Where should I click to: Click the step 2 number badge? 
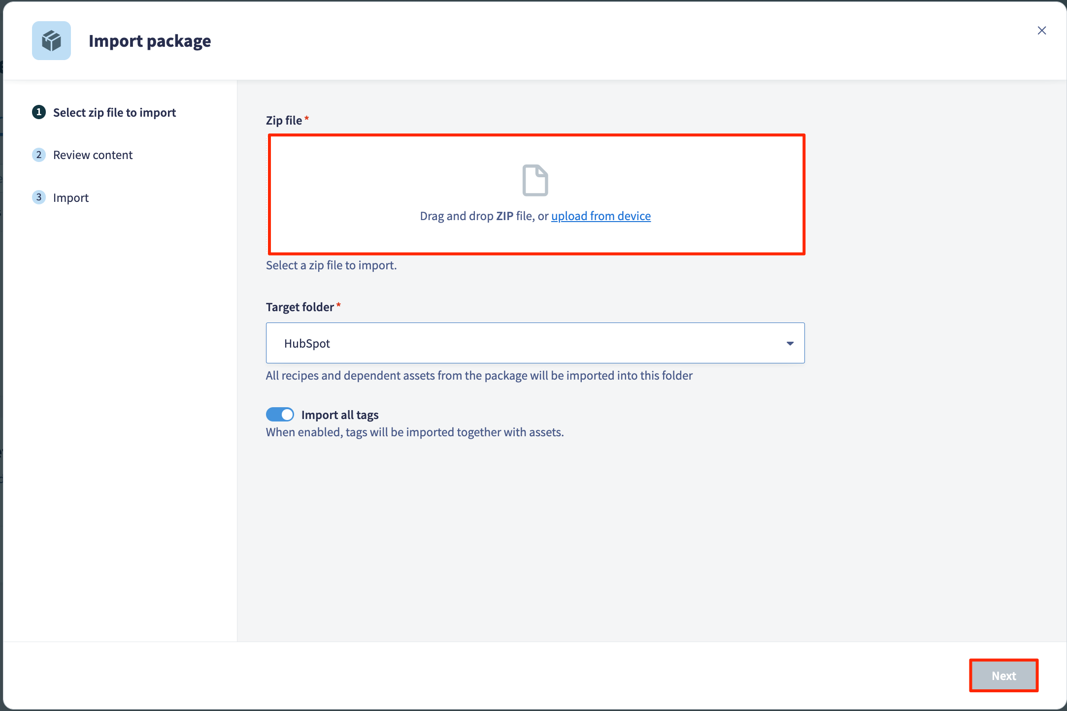[39, 155]
